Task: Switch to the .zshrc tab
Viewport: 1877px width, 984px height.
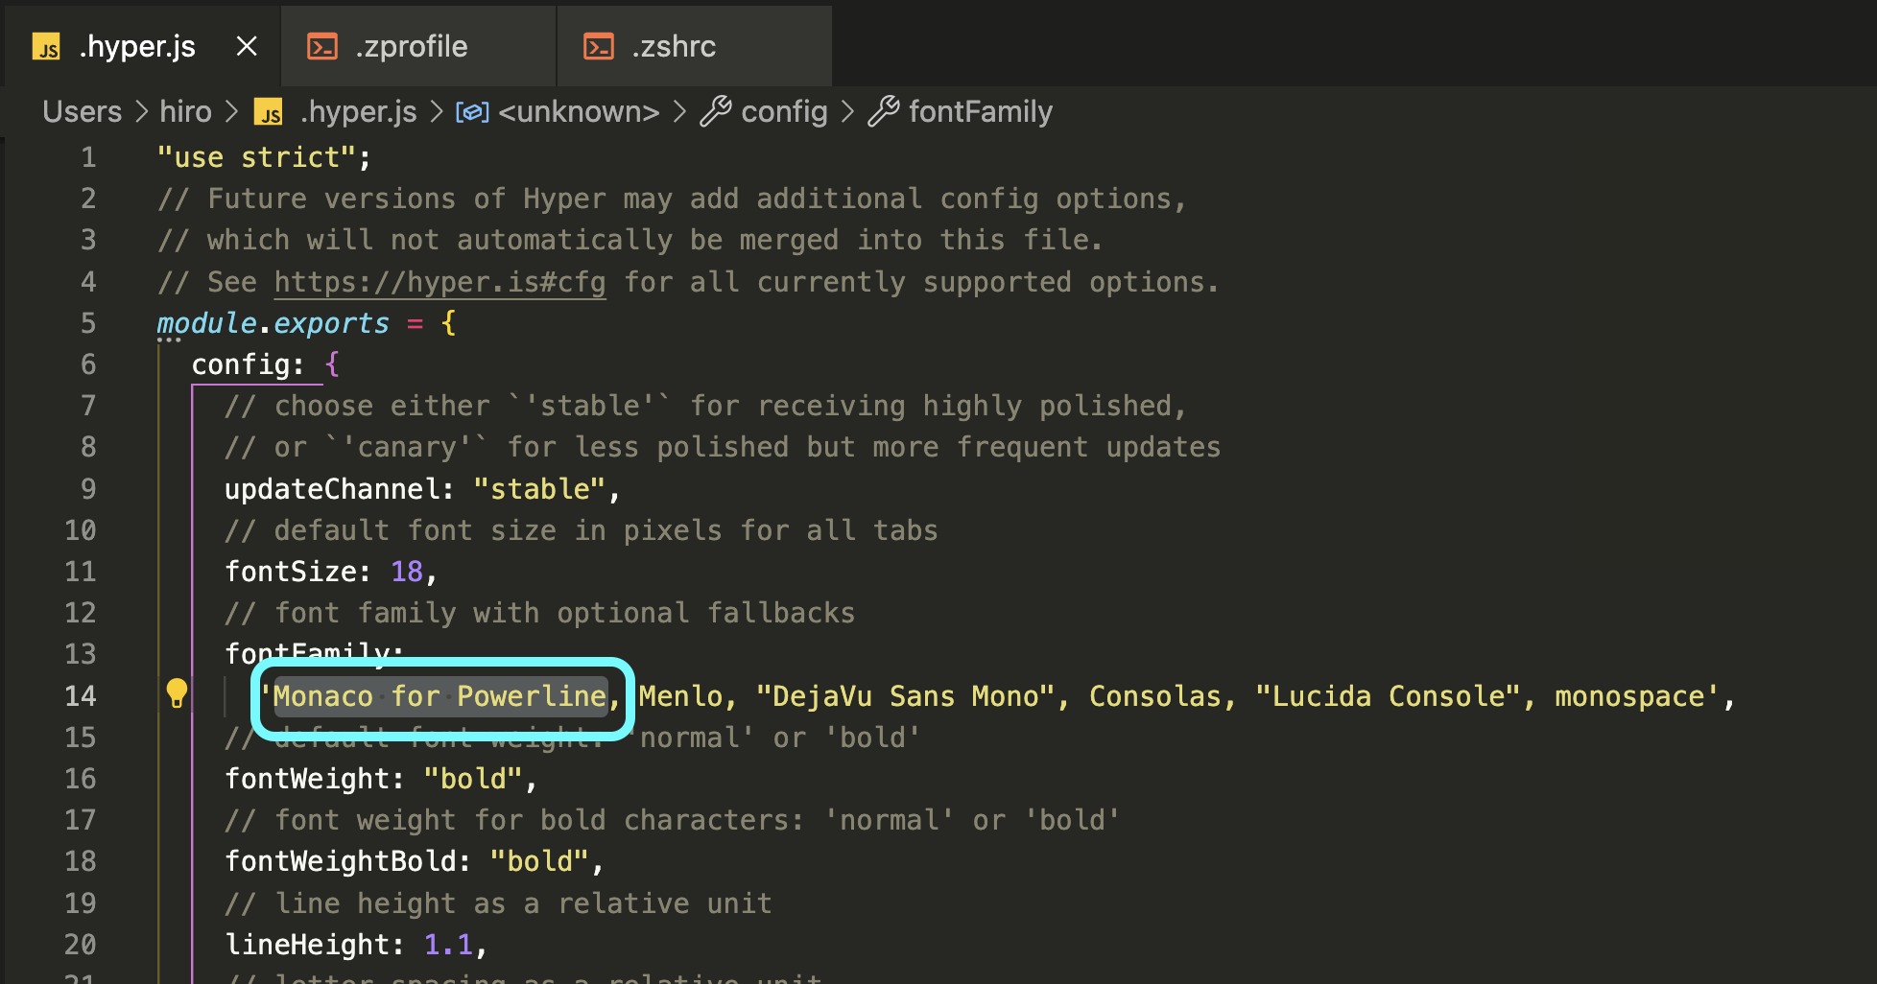Action: tap(695, 46)
